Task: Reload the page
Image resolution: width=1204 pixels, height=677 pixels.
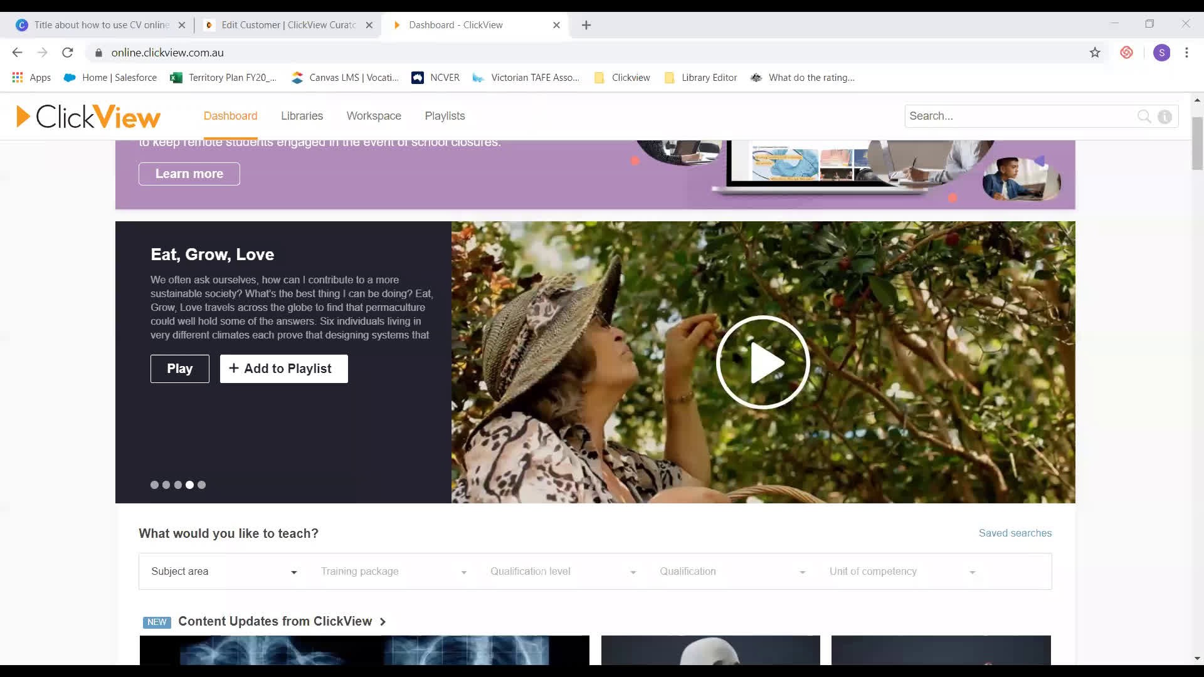Action: click(x=68, y=53)
